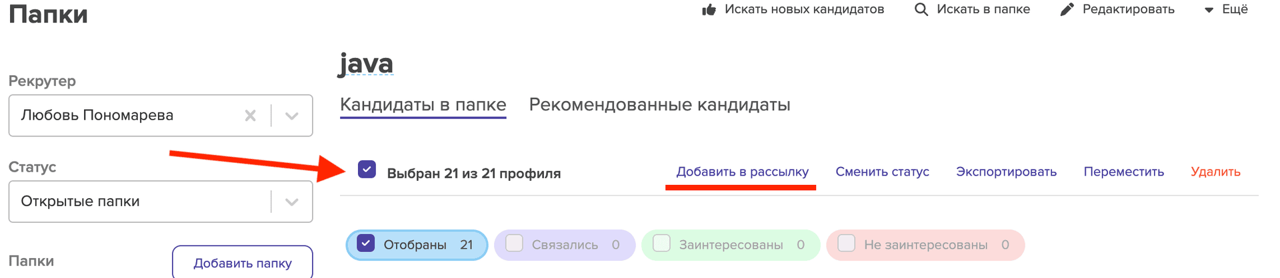
Task: Clear the recruiter field with X icon
Action: click(x=251, y=116)
